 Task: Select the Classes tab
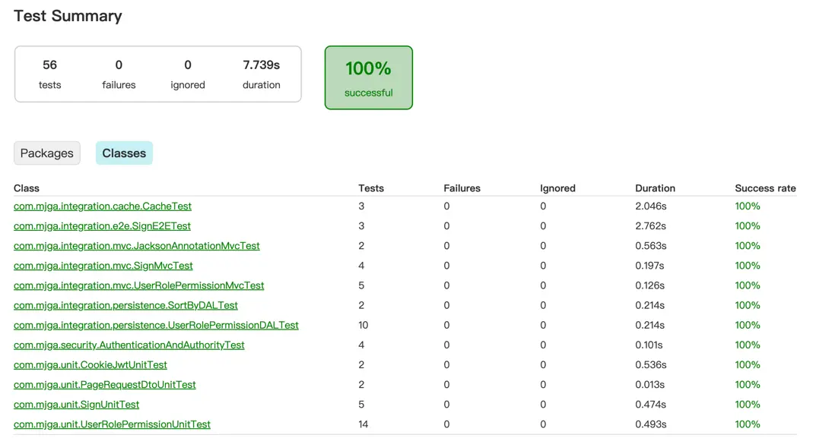tap(124, 153)
